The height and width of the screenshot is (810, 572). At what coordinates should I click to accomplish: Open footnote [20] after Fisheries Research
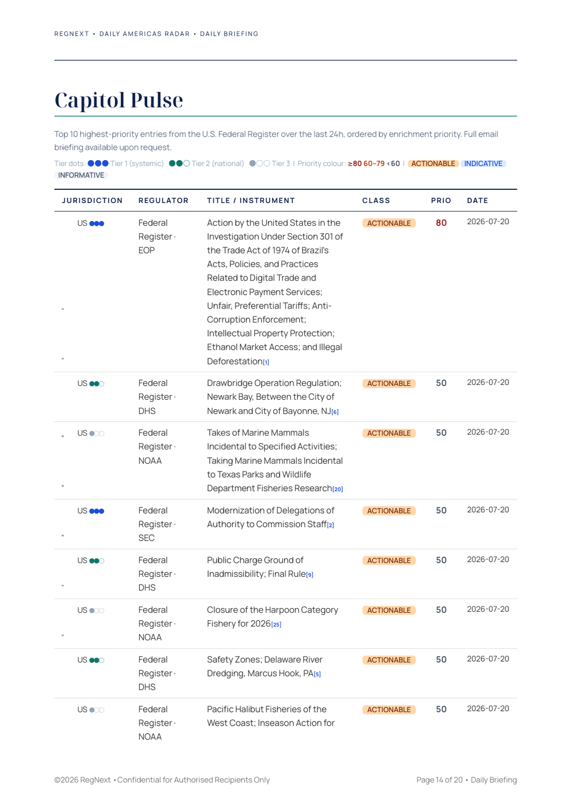[338, 489]
